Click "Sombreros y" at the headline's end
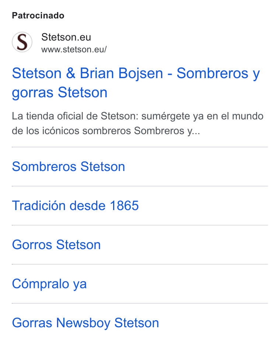Viewport: 280px width, 342px height. coord(218,73)
